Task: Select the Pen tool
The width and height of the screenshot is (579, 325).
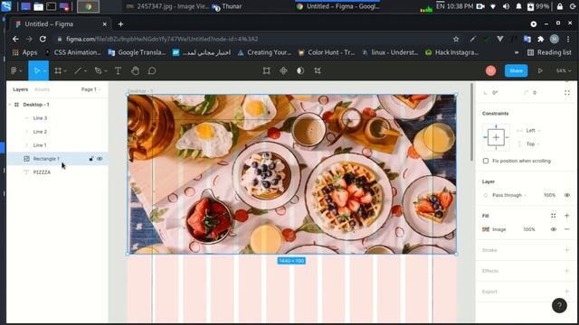Action: 98,70
